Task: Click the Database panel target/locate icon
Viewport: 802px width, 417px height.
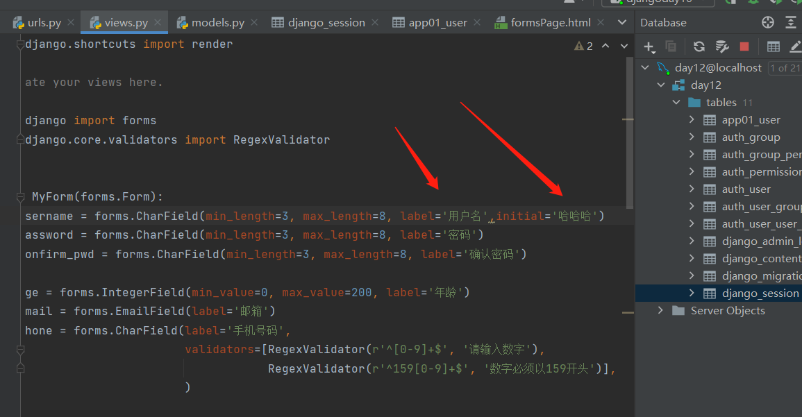Action: (768, 22)
